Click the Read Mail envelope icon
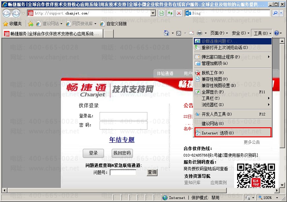This screenshot has height=202, width=287. tap(191, 33)
